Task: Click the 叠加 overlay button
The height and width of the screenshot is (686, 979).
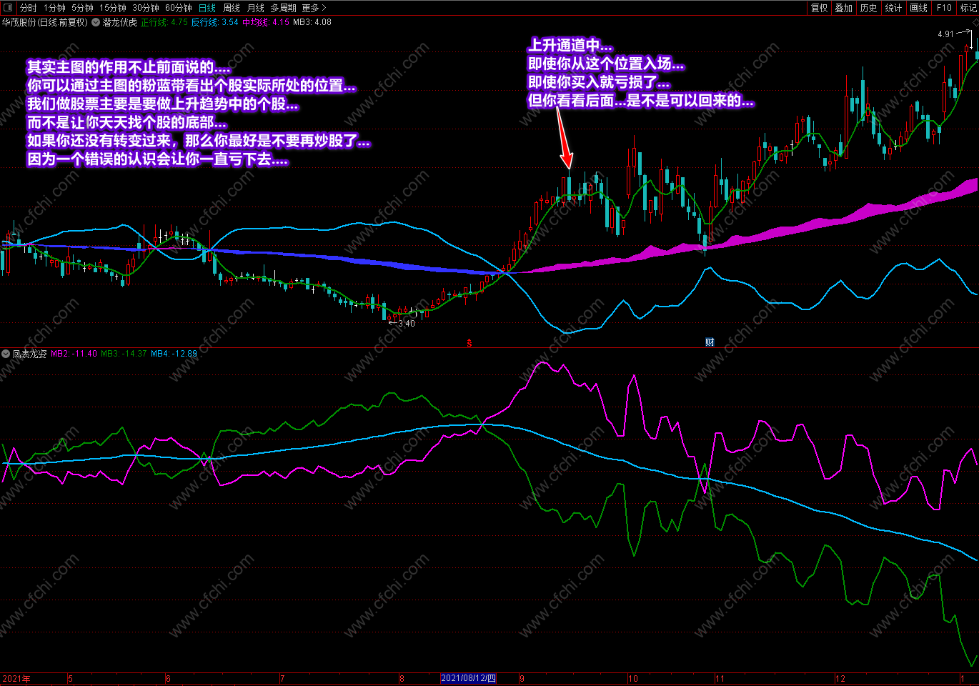Action: pos(844,8)
